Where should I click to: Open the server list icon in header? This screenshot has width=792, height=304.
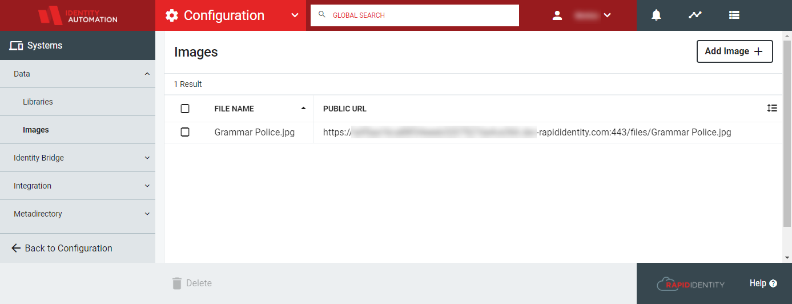pyautogui.click(x=734, y=15)
